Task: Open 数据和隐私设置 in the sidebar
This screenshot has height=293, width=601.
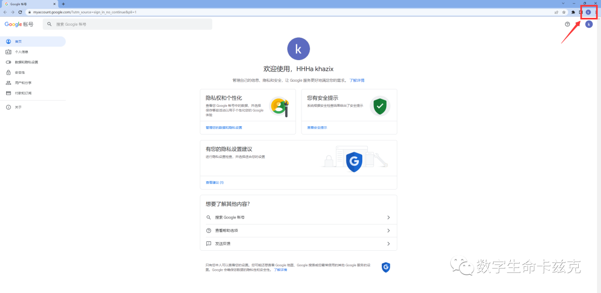Action: [x=27, y=62]
